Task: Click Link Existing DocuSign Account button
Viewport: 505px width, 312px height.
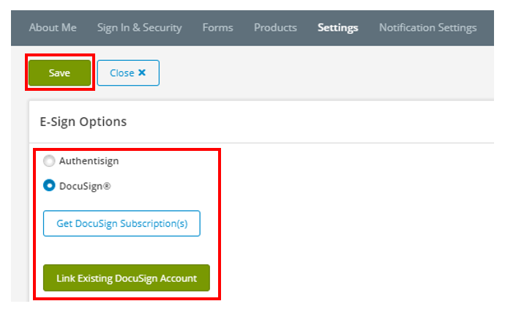Action: tap(127, 278)
